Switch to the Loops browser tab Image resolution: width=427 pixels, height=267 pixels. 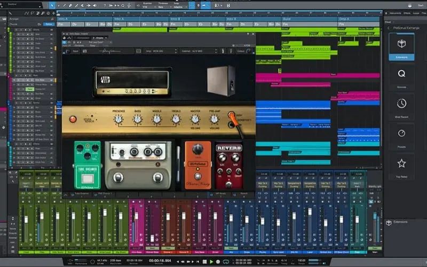[x=416, y=13]
